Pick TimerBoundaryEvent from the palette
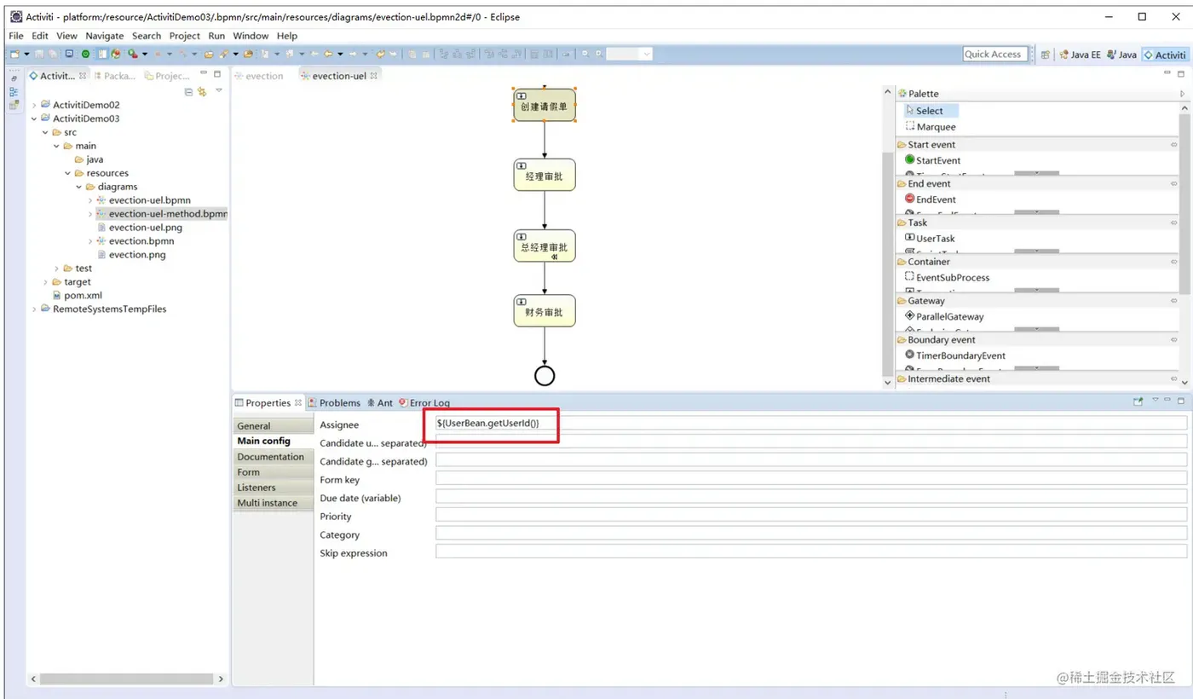Image resolution: width=1193 pixels, height=699 pixels. click(x=954, y=355)
